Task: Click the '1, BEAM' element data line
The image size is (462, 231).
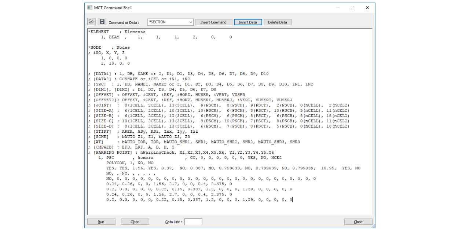Action: [110, 37]
